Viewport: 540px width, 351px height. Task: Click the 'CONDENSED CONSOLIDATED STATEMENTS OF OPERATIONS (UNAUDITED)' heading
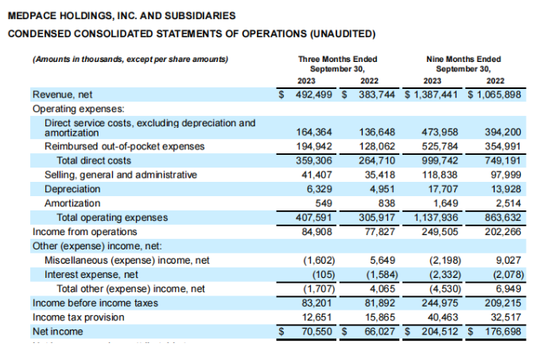[192, 33]
